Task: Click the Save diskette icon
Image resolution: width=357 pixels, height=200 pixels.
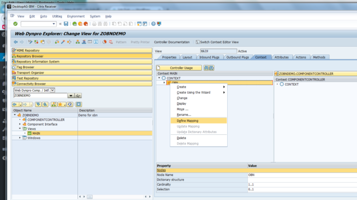Action: click(x=66, y=24)
